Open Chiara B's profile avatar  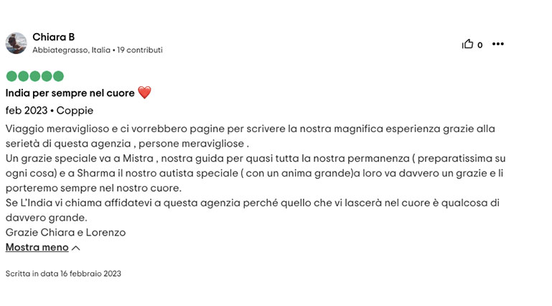point(16,43)
